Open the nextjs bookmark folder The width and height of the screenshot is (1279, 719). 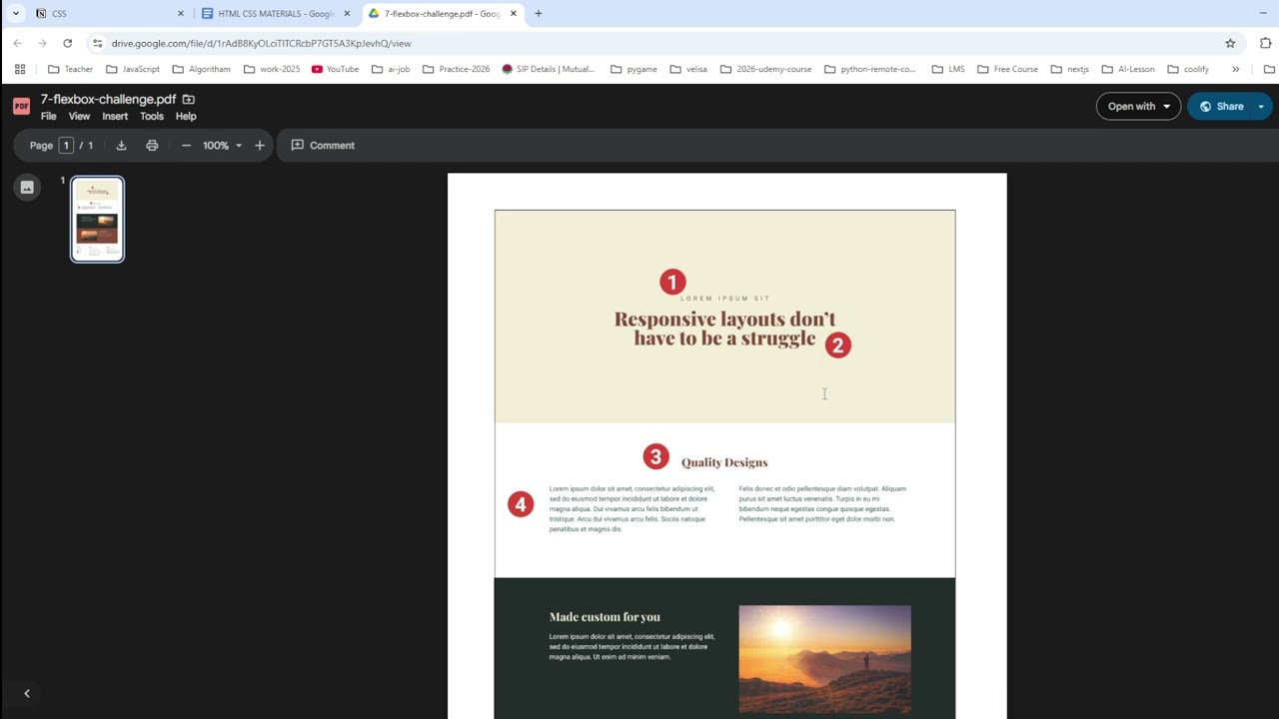[x=1069, y=69]
